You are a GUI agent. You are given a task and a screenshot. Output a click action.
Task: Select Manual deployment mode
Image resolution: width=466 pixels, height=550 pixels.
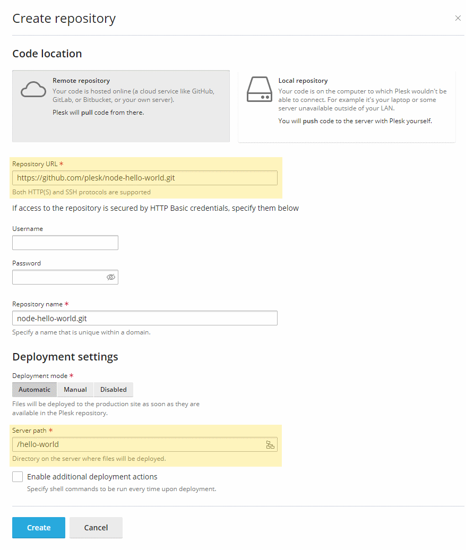click(x=75, y=390)
